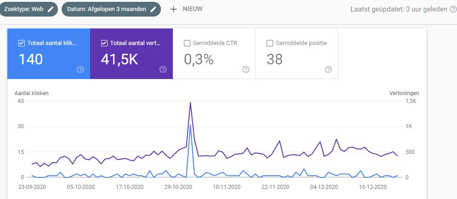Open the Datum: Afgelopen 3 maanden chip
457x199 pixels.
111,9
